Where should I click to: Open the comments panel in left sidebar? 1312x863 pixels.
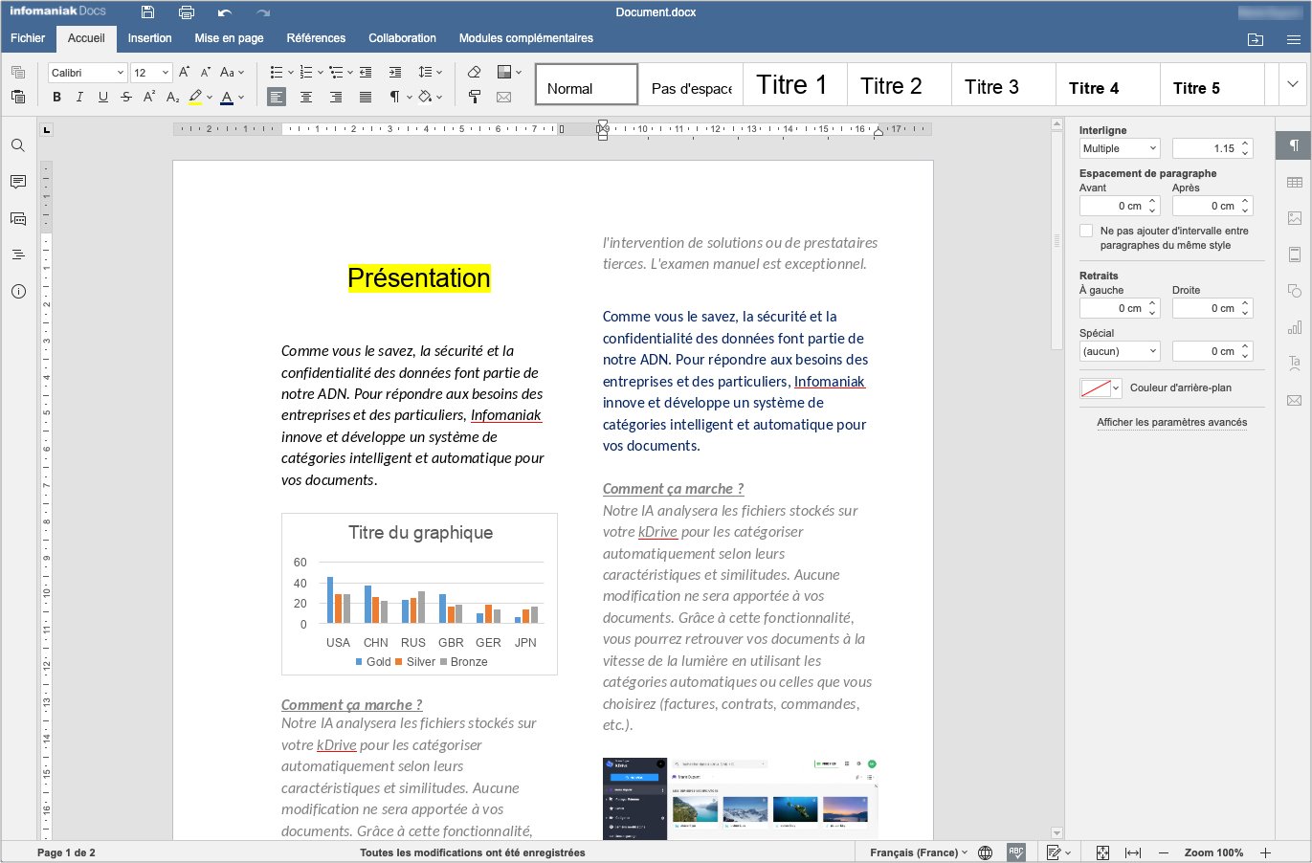(18, 182)
